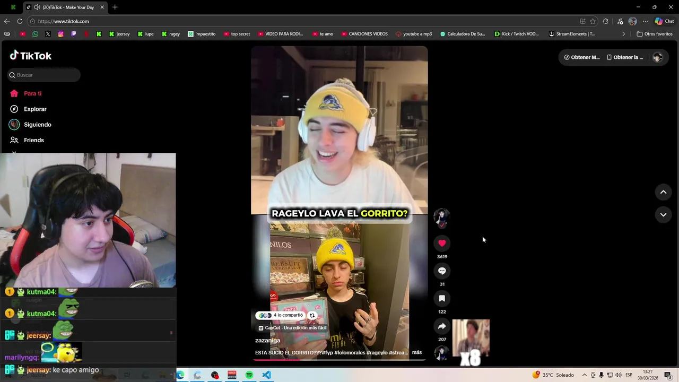Open the youtube a mp3 bookmark
This screenshot has height=382, width=679.
(x=414, y=34)
